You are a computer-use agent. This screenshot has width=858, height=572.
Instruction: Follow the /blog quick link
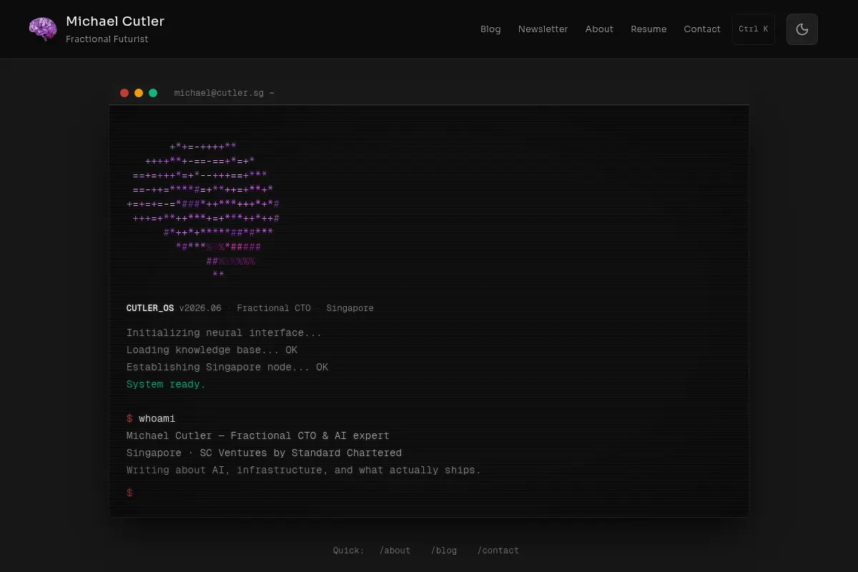444,551
